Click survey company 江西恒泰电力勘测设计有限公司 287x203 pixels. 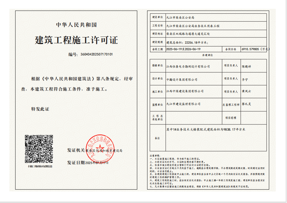[188, 66]
